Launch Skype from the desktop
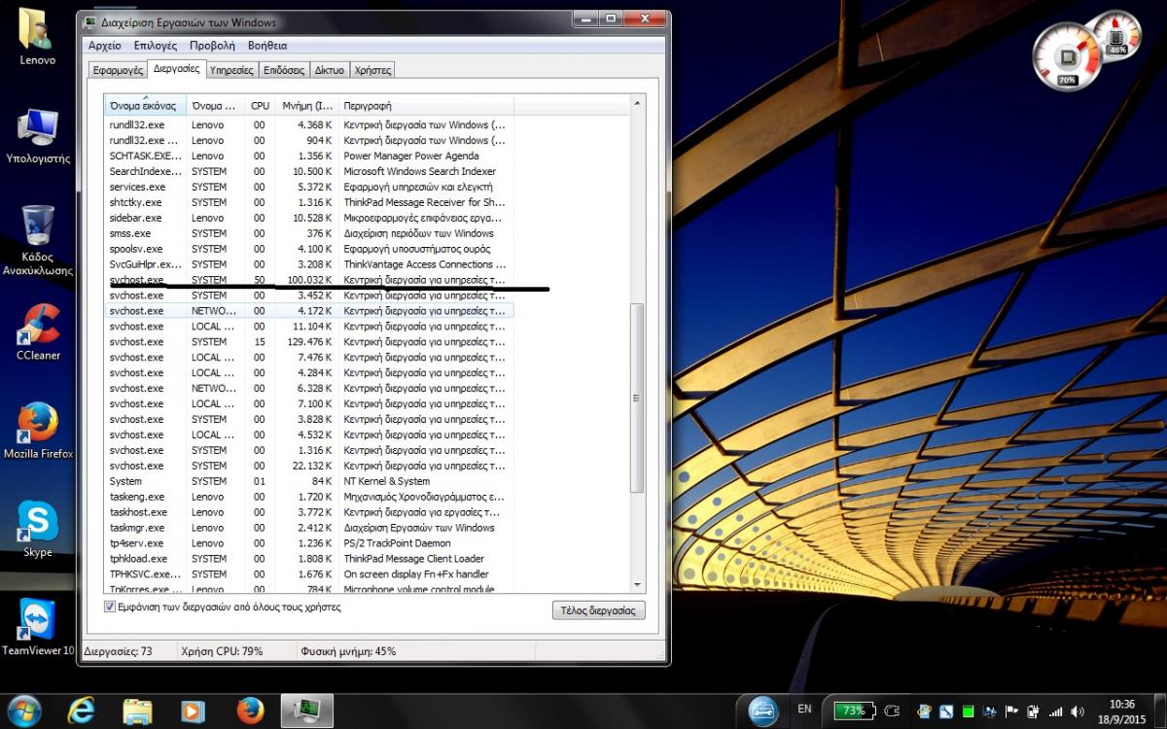The width and height of the screenshot is (1167, 729). tap(38, 525)
